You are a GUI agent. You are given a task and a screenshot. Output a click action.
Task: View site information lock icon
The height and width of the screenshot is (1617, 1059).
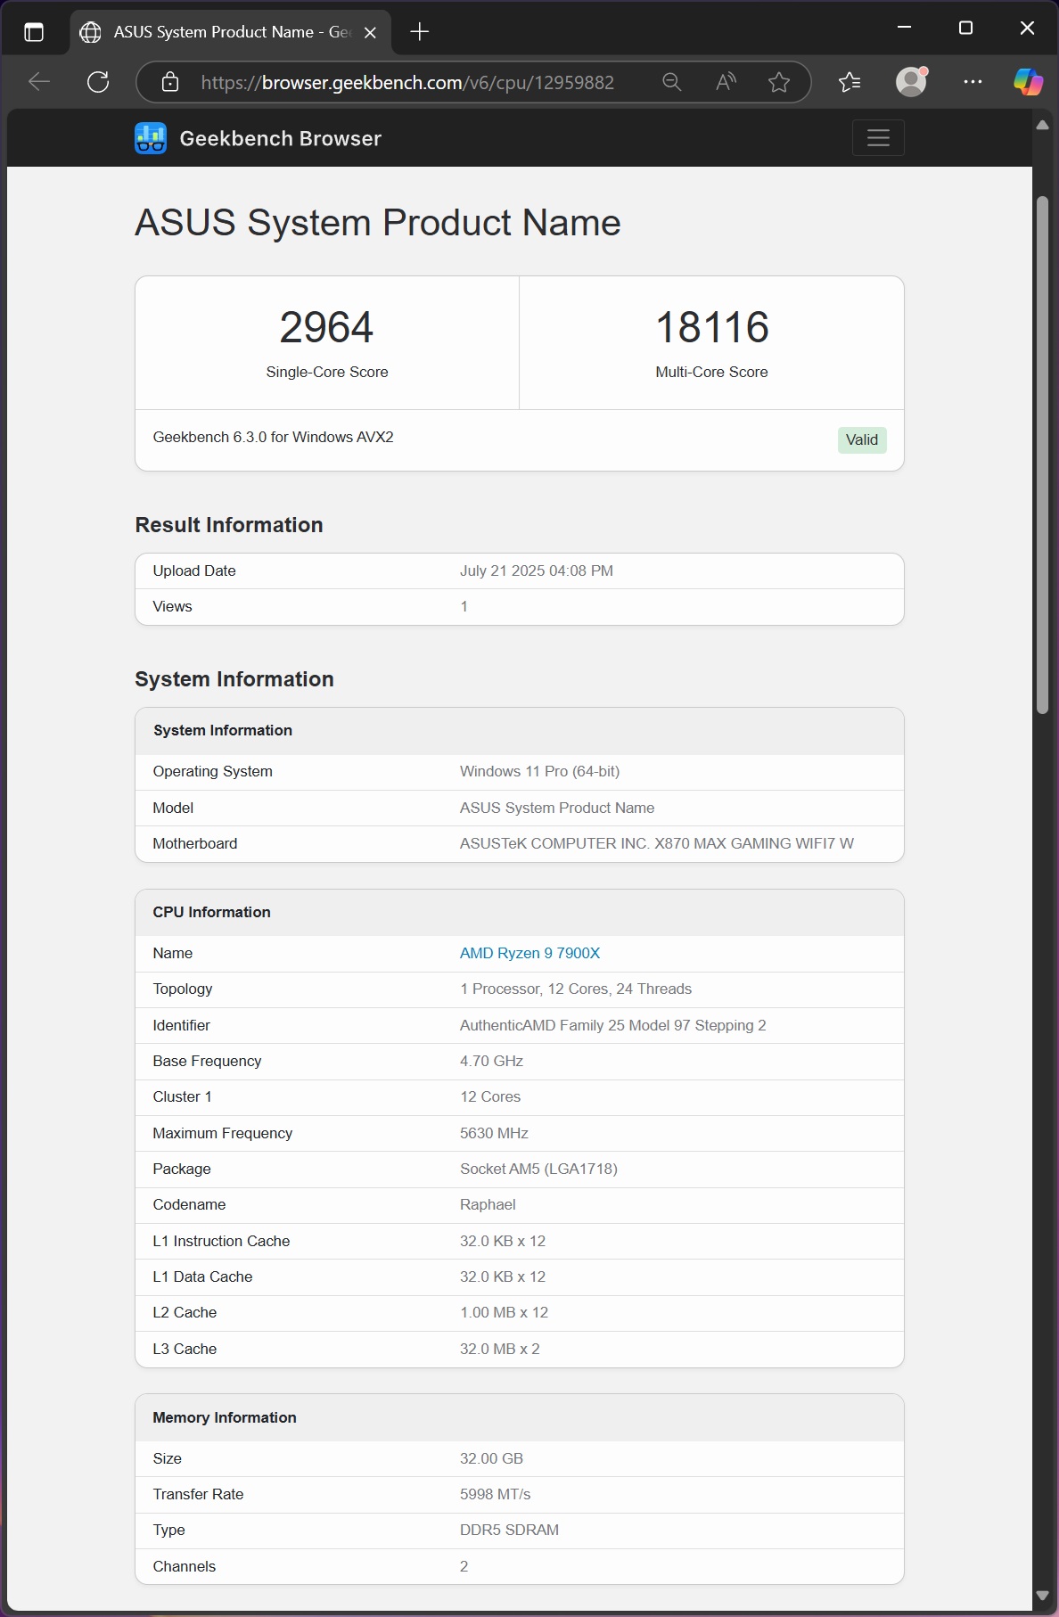click(170, 82)
